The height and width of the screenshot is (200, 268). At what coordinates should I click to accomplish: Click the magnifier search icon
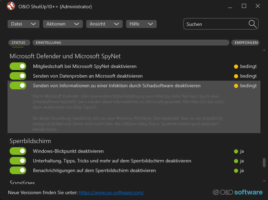click(x=253, y=24)
